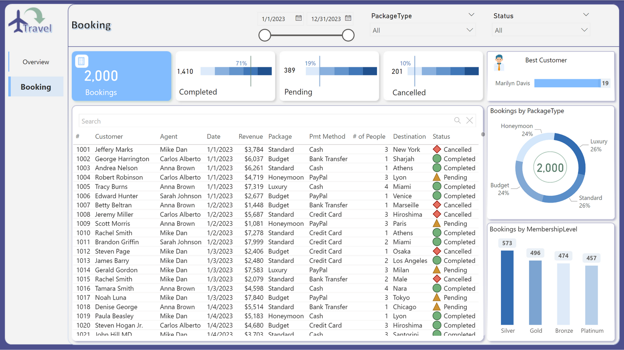Expand the Status slicer header chevron
This screenshot has height=350, width=624.
point(586,15)
